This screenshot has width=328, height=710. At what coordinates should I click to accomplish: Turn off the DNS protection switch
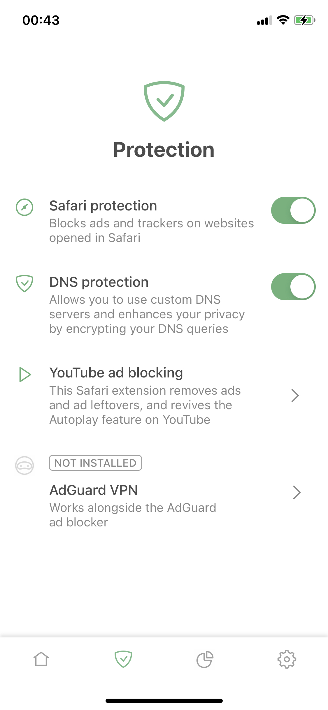click(x=293, y=287)
